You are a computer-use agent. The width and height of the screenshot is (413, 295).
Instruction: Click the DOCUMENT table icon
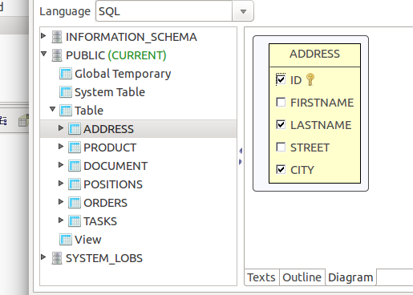(75, 166)
